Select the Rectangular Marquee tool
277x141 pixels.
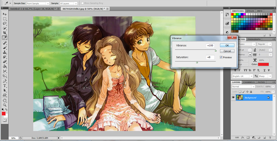[5, 19]
